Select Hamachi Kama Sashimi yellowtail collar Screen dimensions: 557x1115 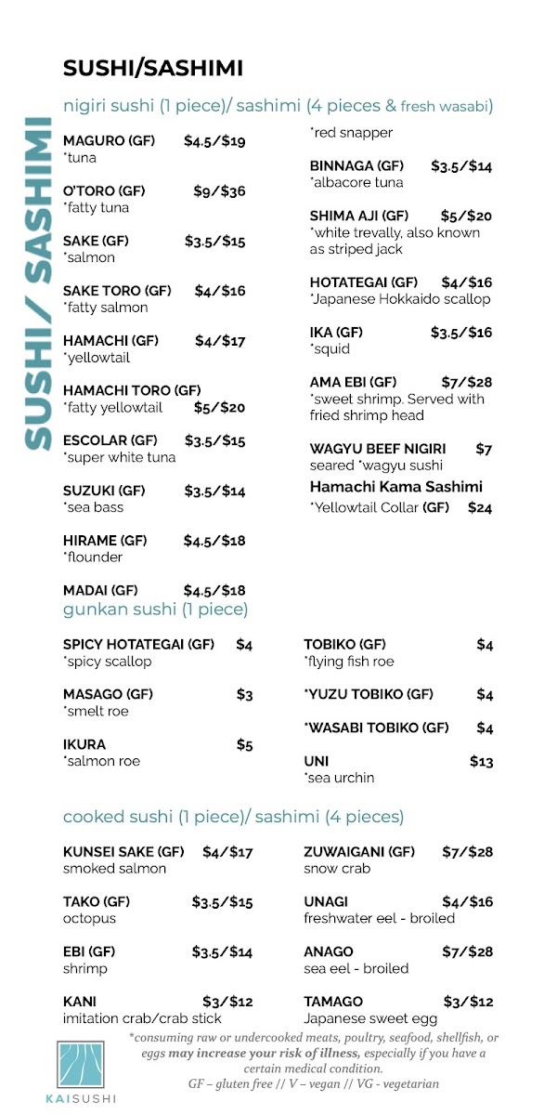(x=401, y=497)
